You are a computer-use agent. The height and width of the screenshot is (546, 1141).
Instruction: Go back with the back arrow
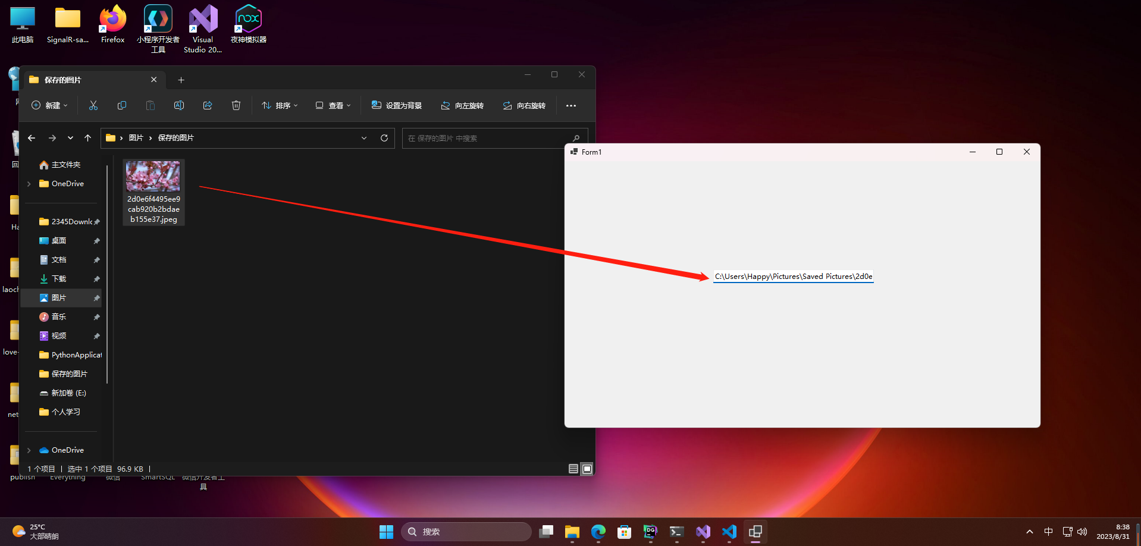pos(32,138)
